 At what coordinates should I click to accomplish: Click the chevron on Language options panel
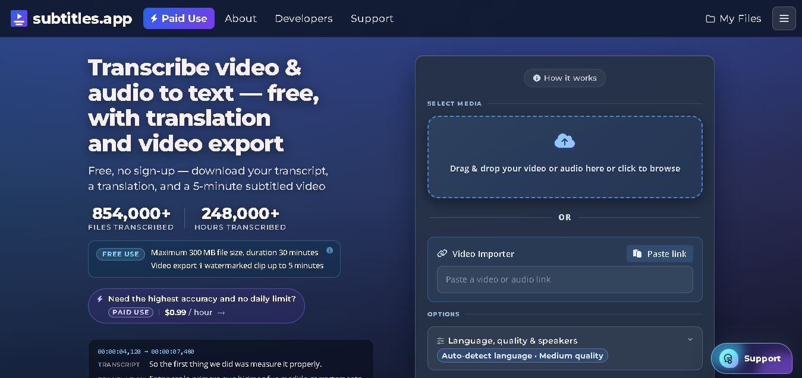[x=690, y=339]
